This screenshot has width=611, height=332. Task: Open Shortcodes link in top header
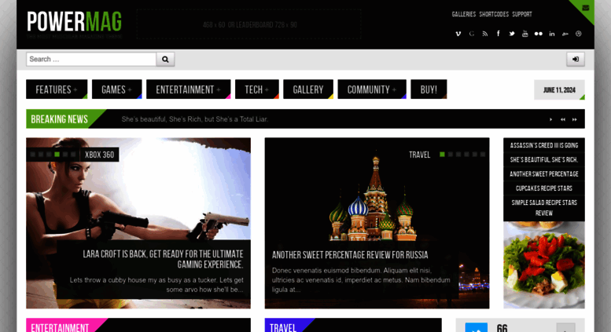click(494, 14)
